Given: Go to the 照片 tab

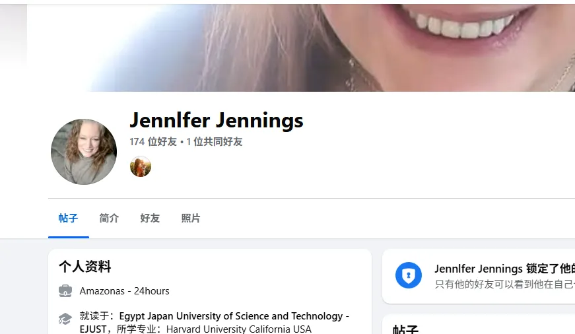Looking at the screenshot, I should point(191,218).
